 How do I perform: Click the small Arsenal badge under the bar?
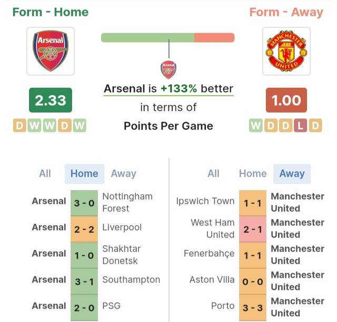pos(168,70)
